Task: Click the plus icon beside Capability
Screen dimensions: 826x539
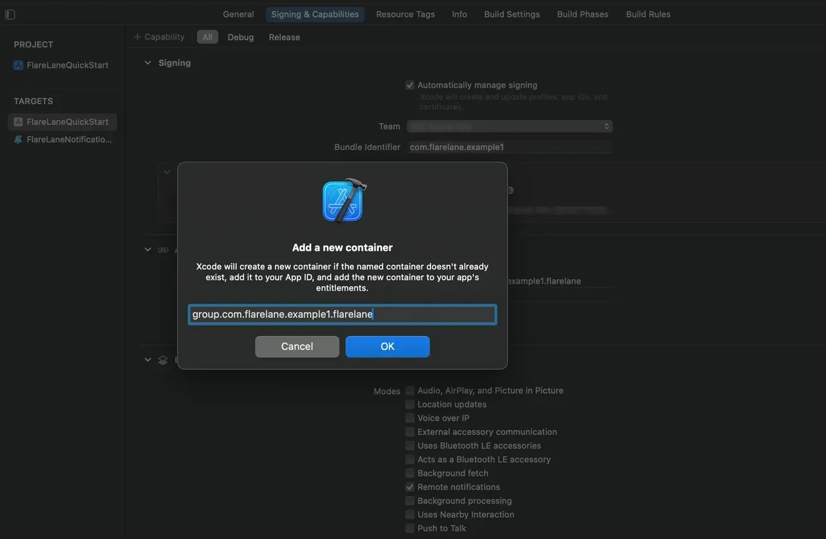Action: click(137, 37)
